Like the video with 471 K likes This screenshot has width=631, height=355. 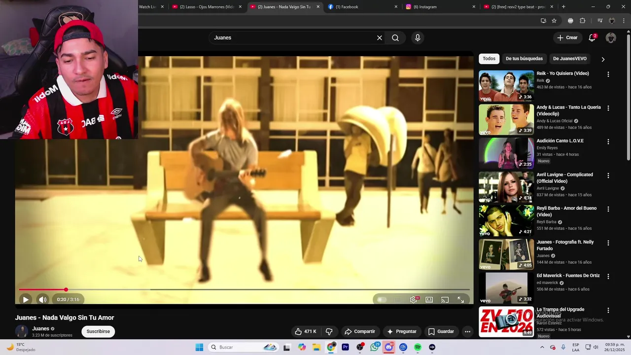point(306,331)
